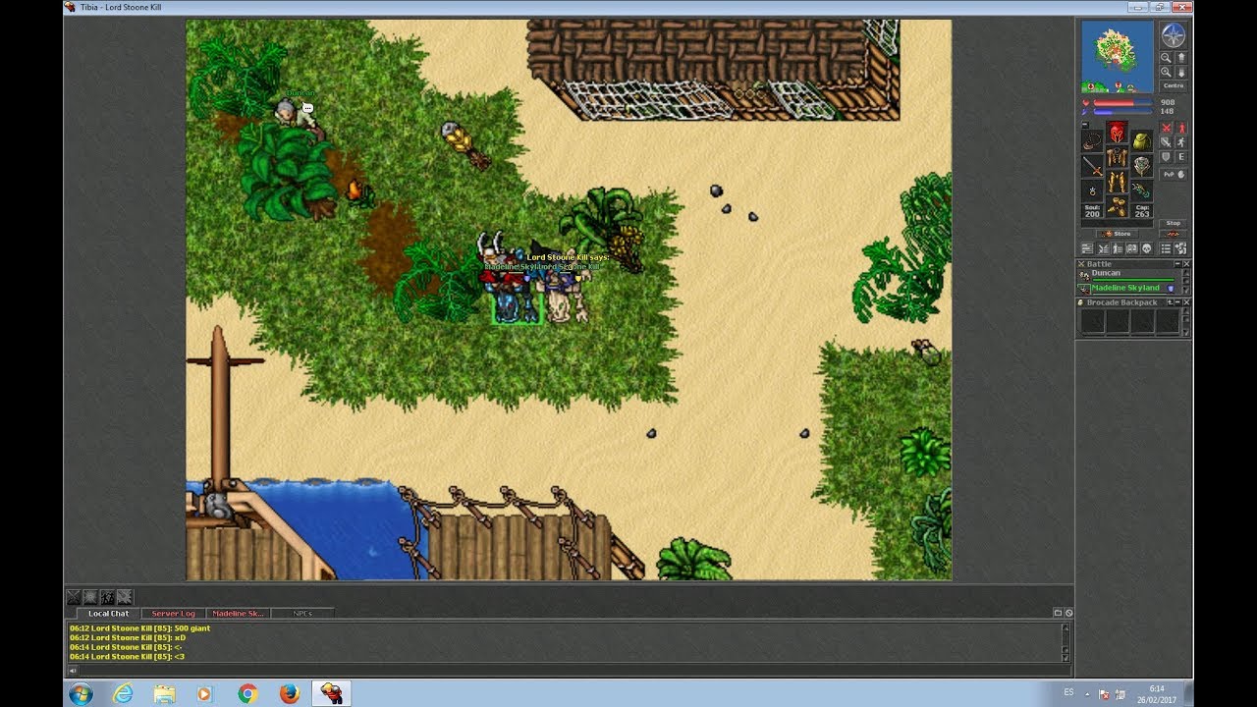Switch to Server Log tab
This screenshot has width=1257, height=707.
pos(173,614)
